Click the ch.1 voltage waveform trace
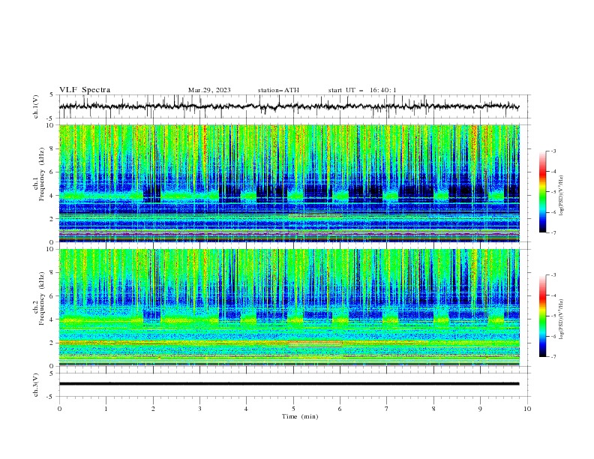Image resolution: width=594 pixels, height=459 pixels. (x=289, y=106)
